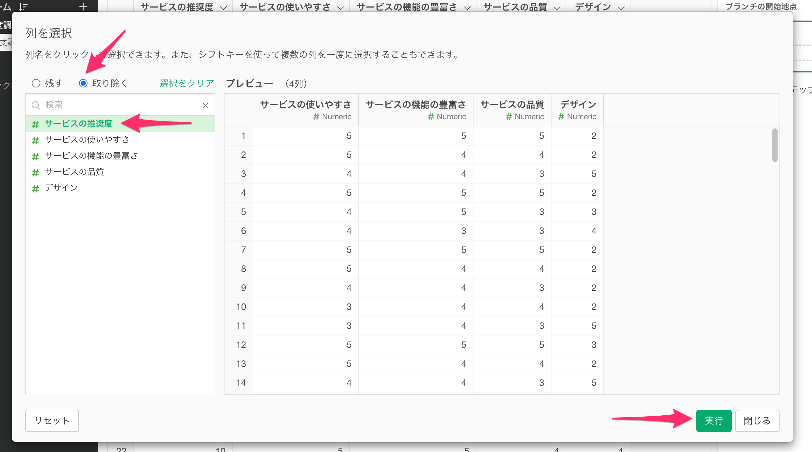Click the sort icon in top-left sidebar
812x452 pixels.
[23, 7]
